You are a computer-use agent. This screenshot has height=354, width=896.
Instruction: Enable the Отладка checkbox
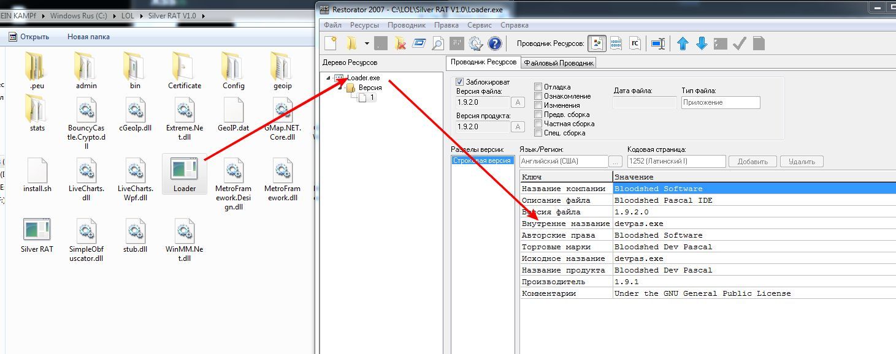538,87
